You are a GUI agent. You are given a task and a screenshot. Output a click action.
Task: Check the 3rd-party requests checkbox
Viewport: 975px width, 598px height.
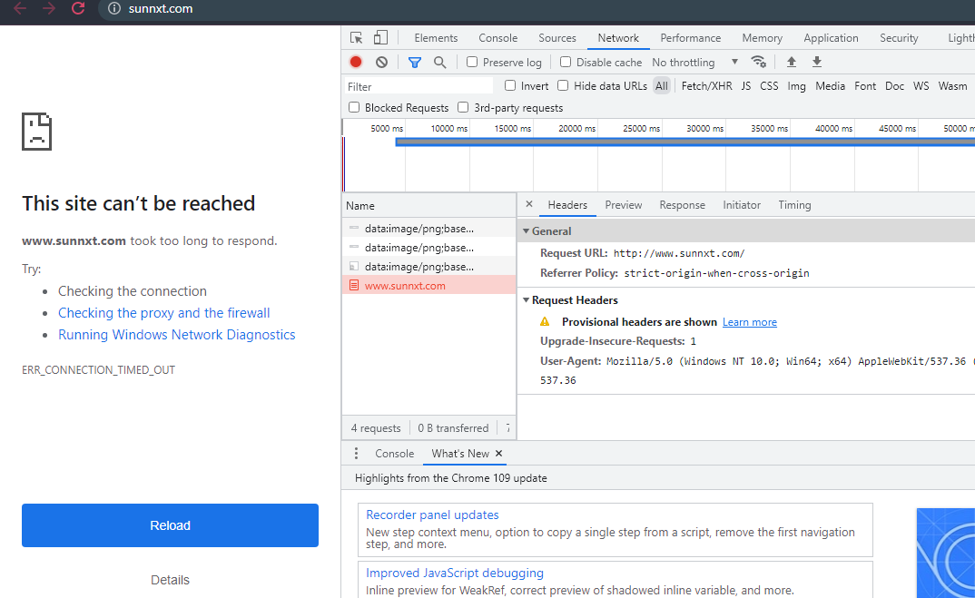[x=463, y=107]
